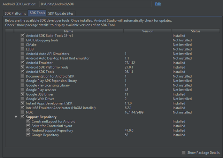
Task: Click version '6.2.1' of HAXM installer
Action: [128, 108]
